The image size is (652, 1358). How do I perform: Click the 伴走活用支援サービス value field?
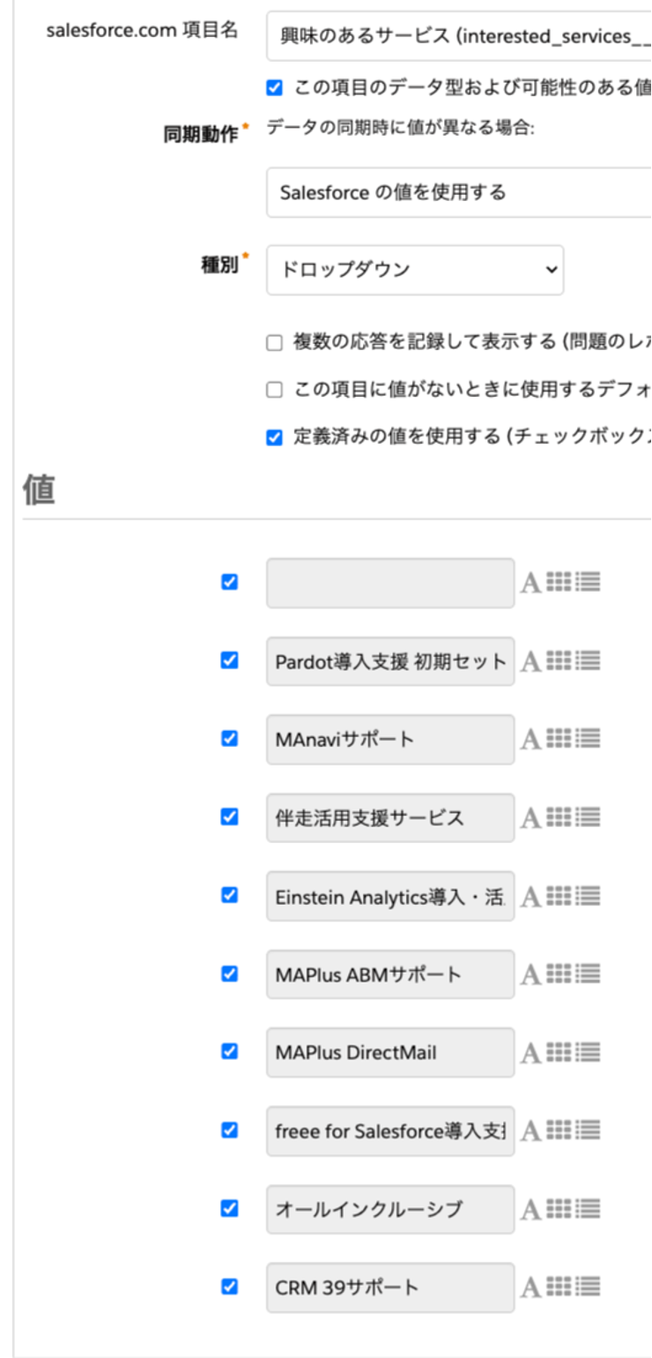(x=390, y=817)
